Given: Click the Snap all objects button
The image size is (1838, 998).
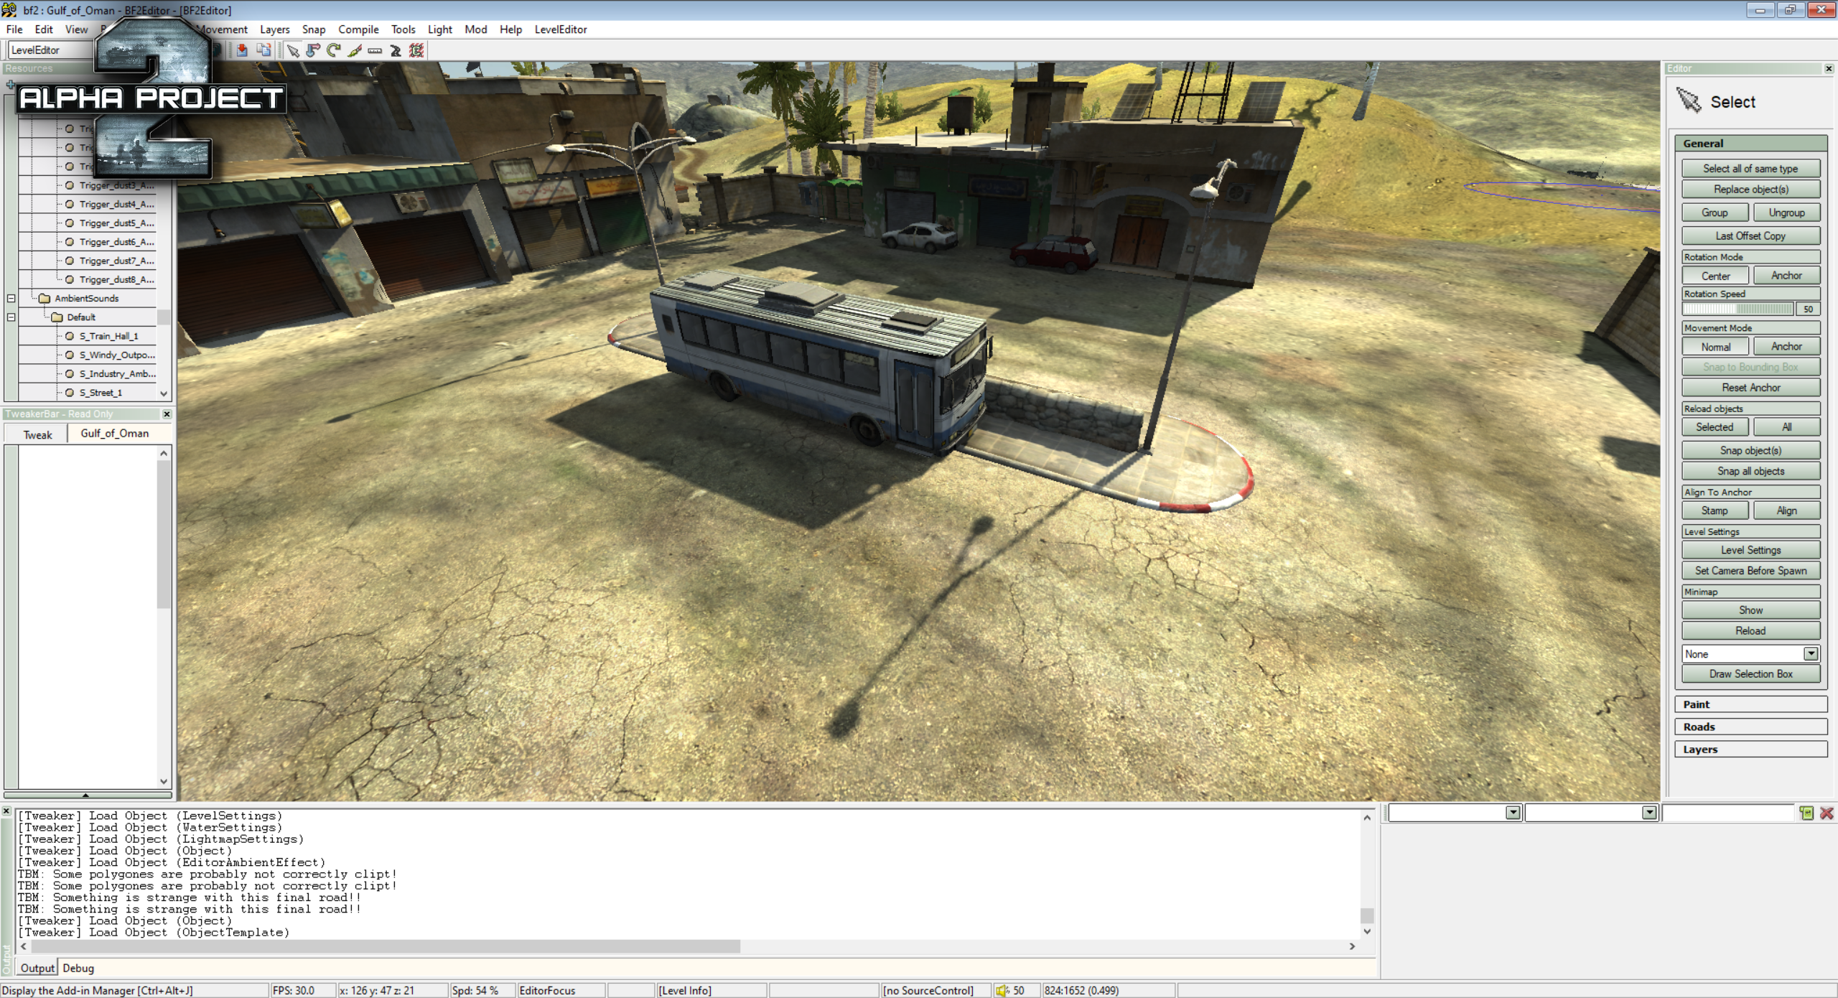Looking at the screenshot, I should 1750,472.
